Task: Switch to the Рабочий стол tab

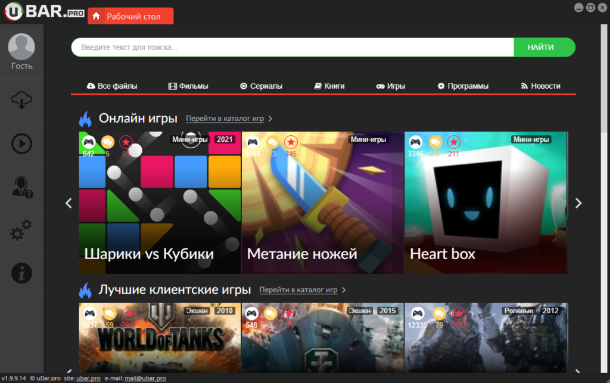Action: (130, 16)
